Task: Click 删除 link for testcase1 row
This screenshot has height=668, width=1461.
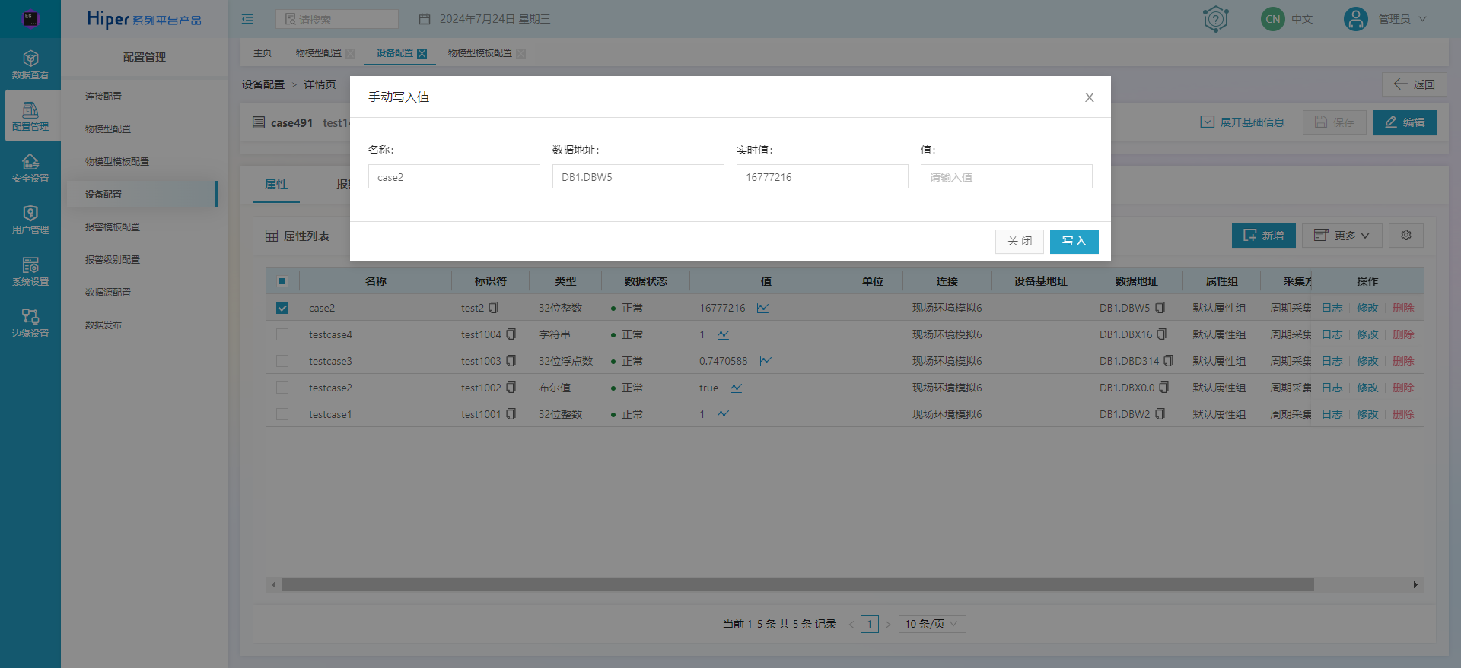Action: 1403,414
